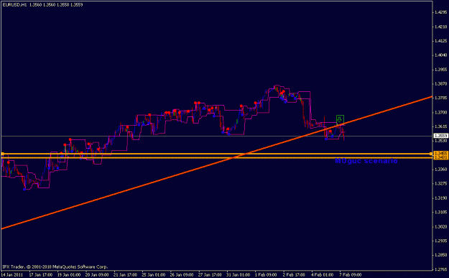Click the 1.3785 price axis label

[x=440, y=98]
